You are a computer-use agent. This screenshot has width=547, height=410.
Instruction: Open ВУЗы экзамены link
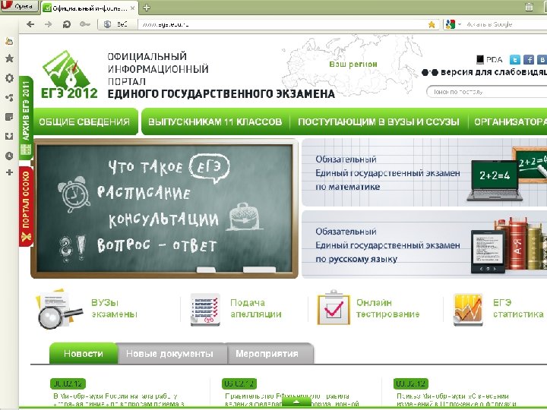click(x=114, y=308)
